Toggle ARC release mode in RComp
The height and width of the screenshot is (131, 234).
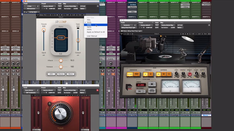click(x=51, y=74)
